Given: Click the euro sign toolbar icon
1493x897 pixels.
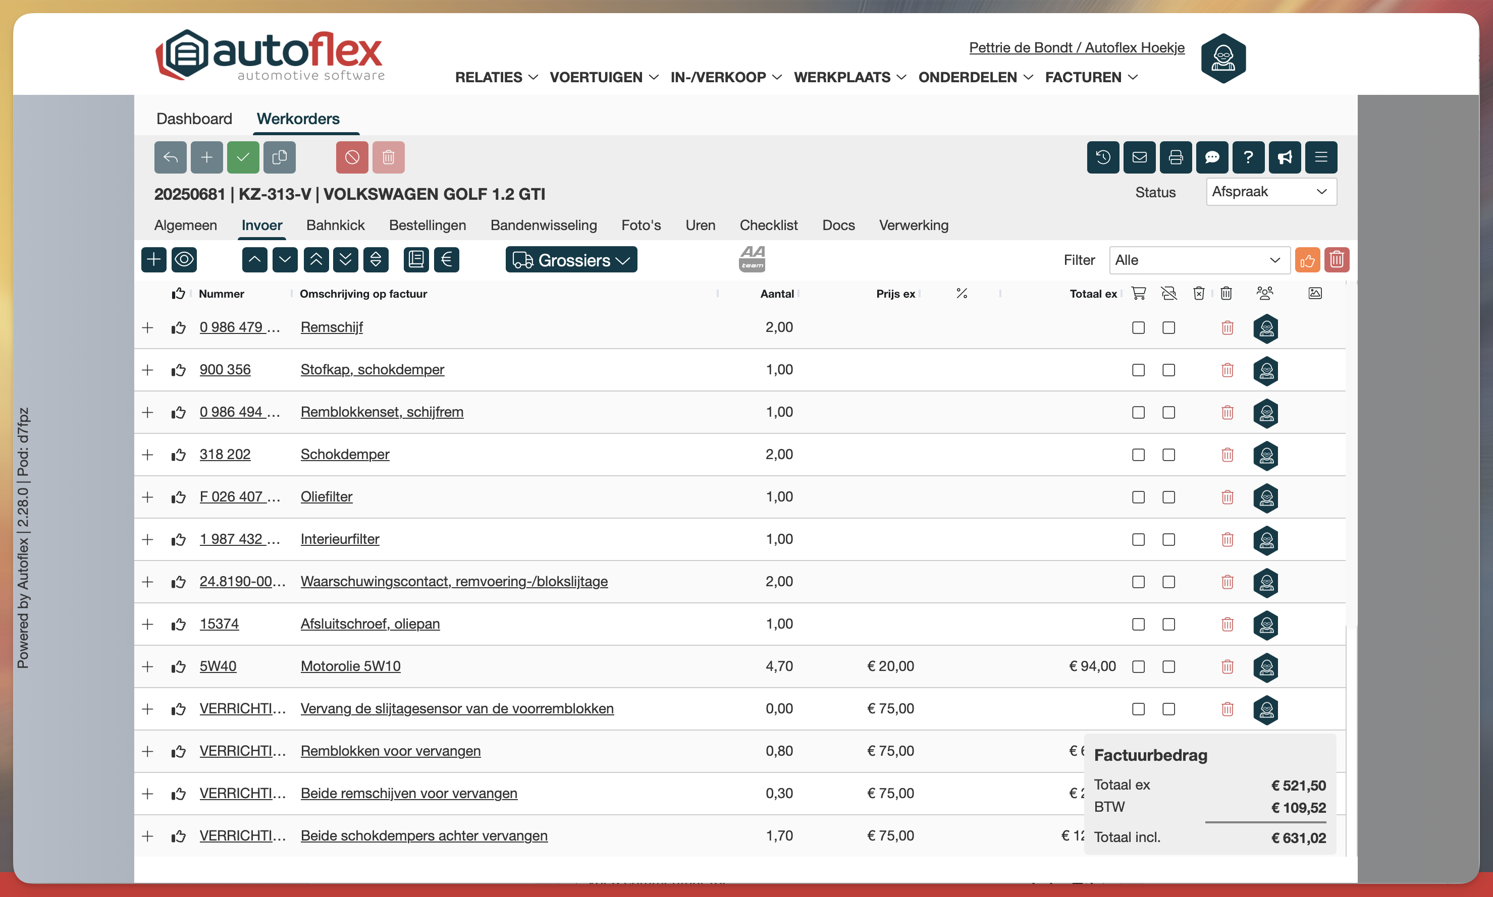Looking at the screenshot, I should [446, 260].
